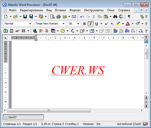This screenshot has height=128, width=151.
Task: Toggle spell-check status icon in status bar
Action: (x=146, y=124)
